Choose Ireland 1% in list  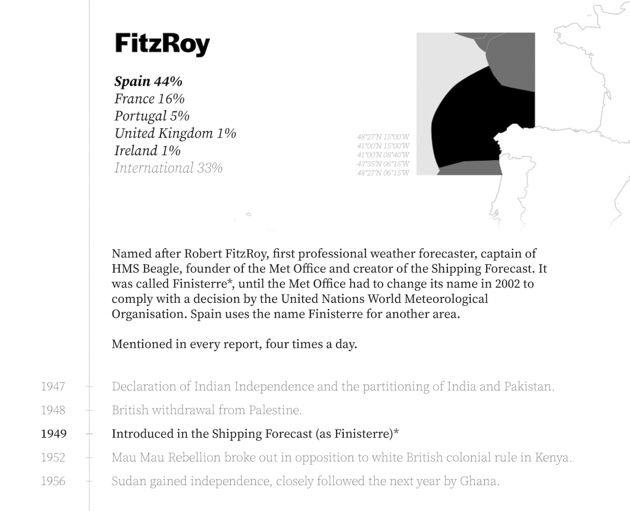click(148, 151)
